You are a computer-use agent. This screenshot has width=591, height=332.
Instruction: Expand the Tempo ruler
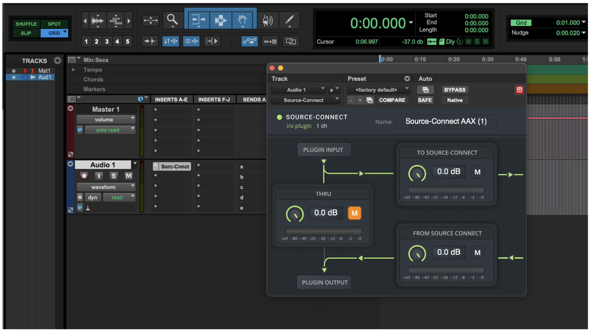[x=74, y=70]
